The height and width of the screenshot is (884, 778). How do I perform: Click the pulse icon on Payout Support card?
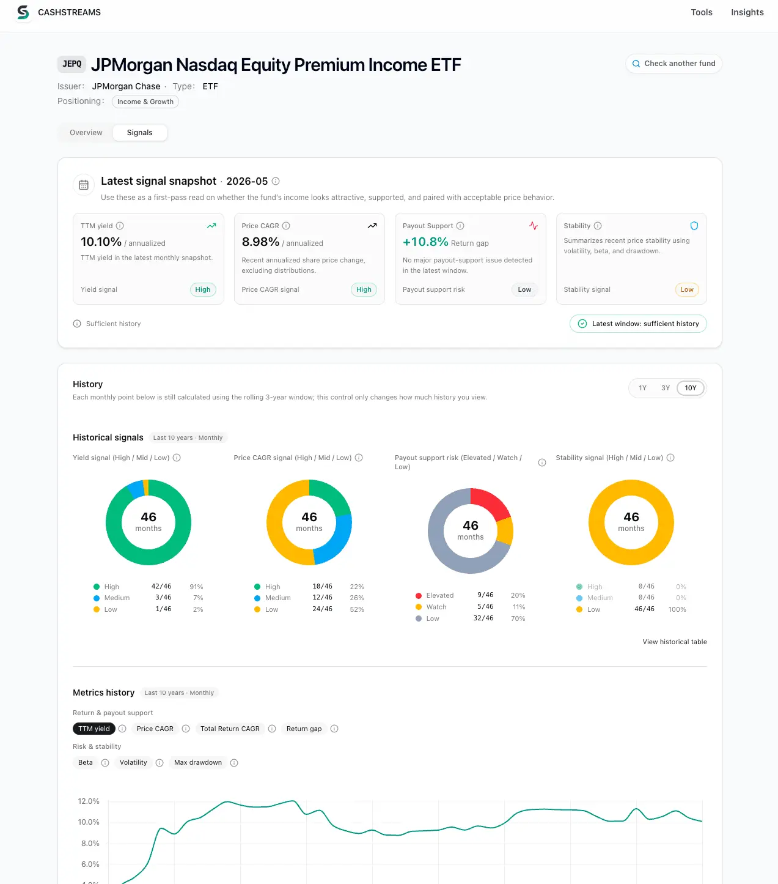click(x=534, y=226)
